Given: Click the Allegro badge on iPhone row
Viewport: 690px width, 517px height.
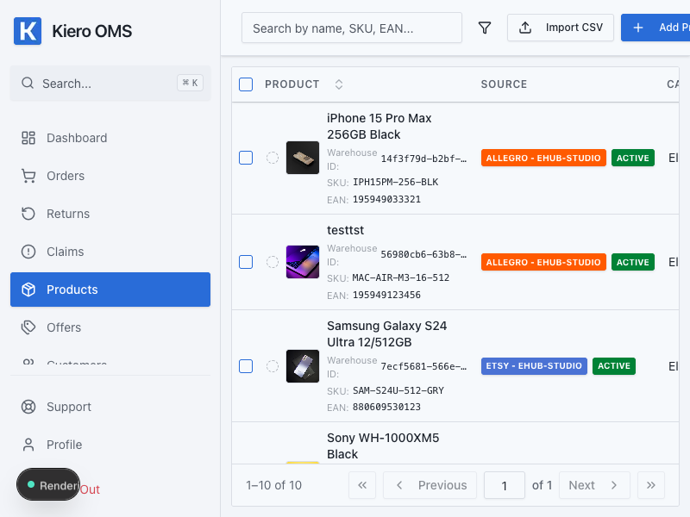Looking at the screenshot, I should [x=543, y=158].
